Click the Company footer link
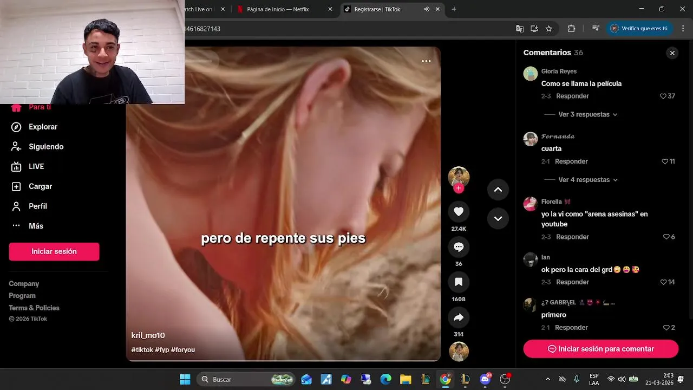Viewport: 693px width, 390px height. coord(24,284)
